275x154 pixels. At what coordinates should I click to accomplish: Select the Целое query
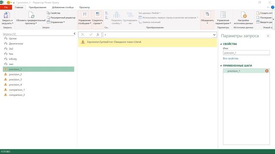tap(38, 38)
